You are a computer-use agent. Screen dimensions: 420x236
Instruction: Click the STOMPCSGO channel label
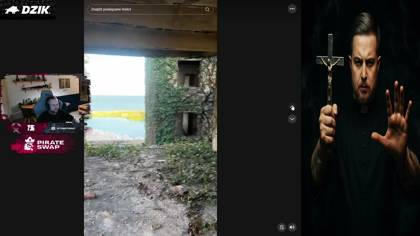point(65,128)
